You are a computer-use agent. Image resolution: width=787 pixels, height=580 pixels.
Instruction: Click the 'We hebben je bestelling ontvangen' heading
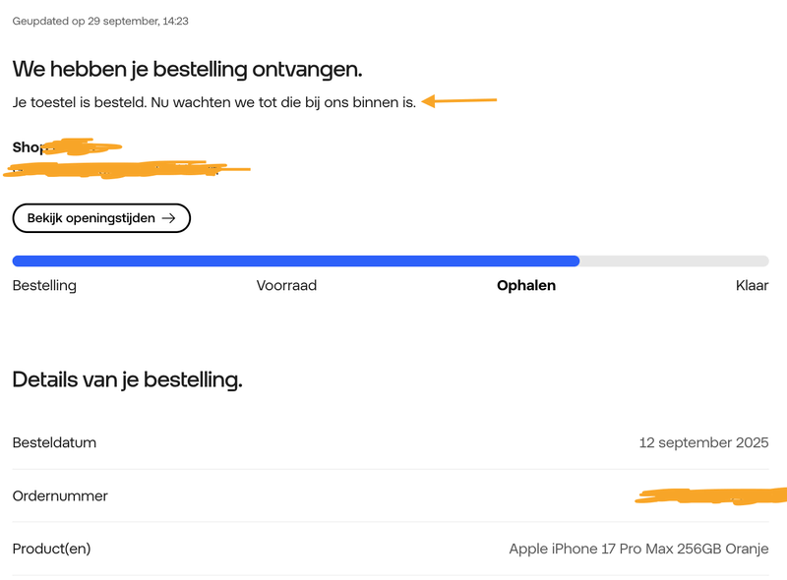pos(187,69)
